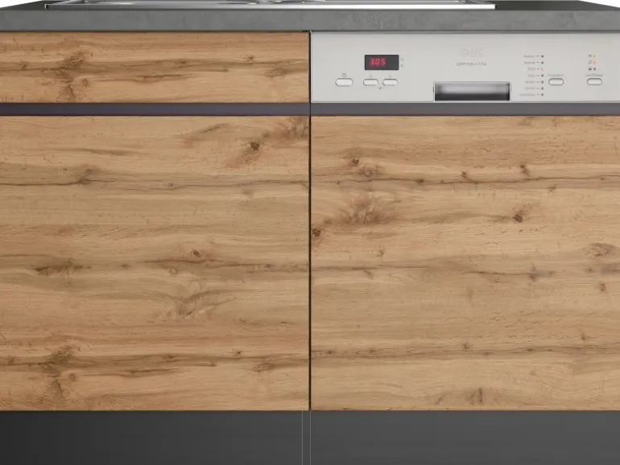Click the brand logo on the dishwasher panel
Viewport: 620px width, 465px height.
point(472,54)
